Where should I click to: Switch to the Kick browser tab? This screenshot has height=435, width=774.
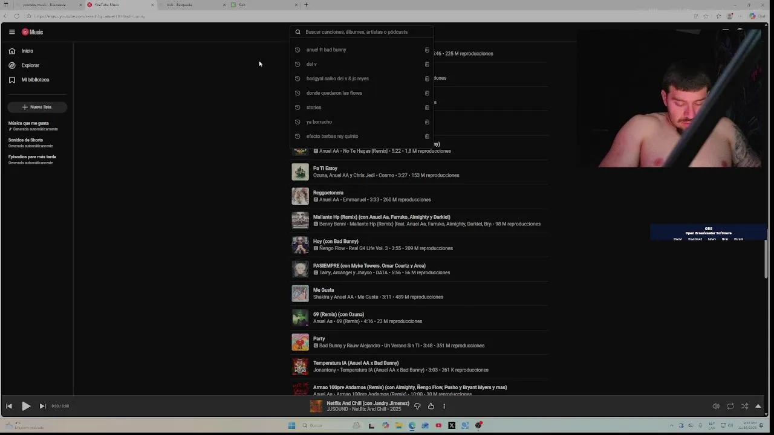point(264,5)
